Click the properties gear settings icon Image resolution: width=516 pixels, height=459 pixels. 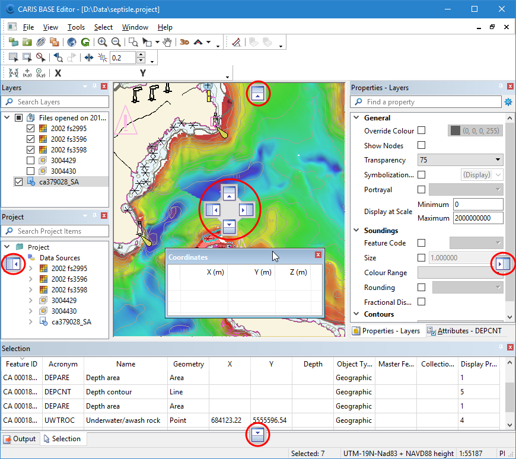[x=508, y=102]
